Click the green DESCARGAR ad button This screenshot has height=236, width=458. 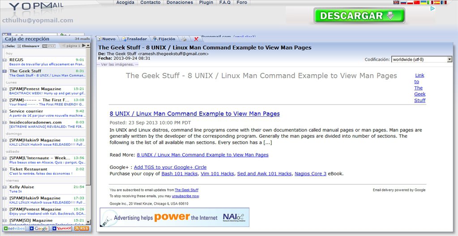click(359, 16)
